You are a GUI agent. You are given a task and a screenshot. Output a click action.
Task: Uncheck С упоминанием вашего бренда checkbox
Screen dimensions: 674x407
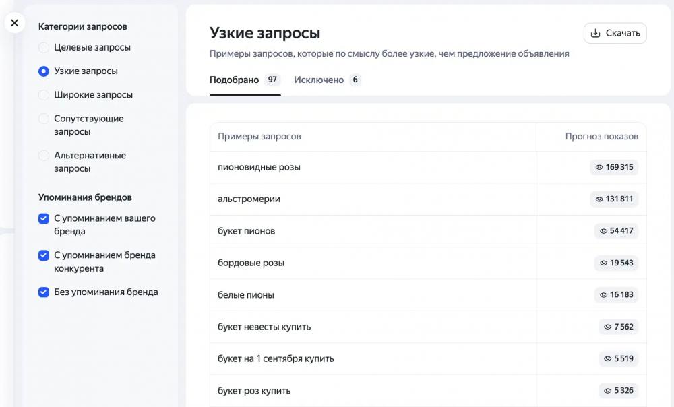point(43,218)
